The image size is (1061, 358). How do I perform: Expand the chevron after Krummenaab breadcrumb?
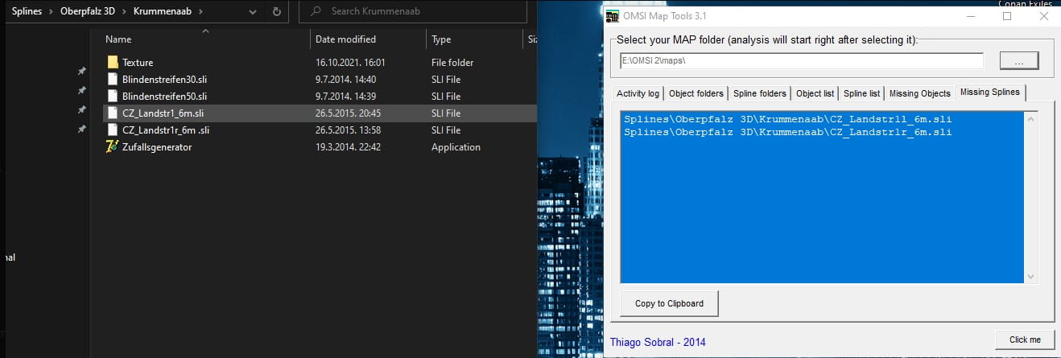coord(200,12)
